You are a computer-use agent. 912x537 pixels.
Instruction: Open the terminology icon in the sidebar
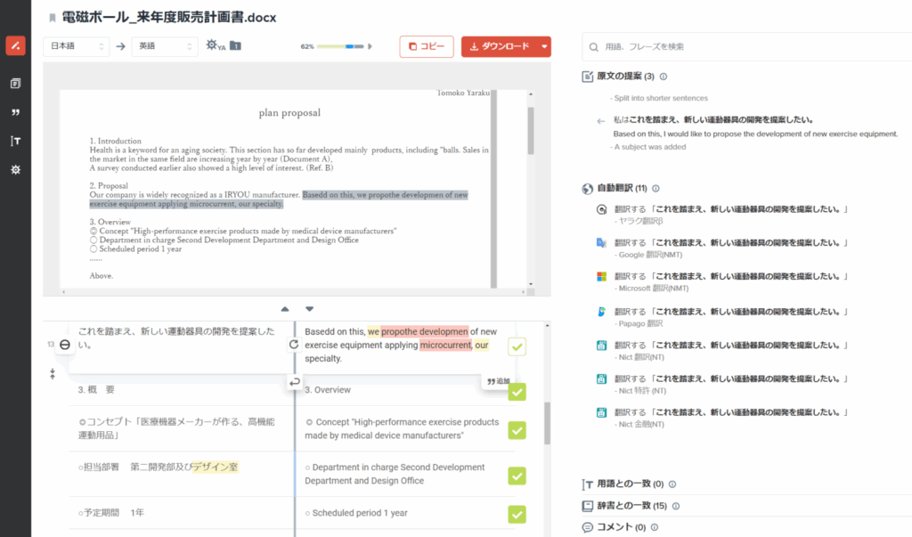point(15,141)
